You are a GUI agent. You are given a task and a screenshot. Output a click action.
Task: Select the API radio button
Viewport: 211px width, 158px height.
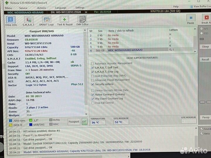(202, 29)
